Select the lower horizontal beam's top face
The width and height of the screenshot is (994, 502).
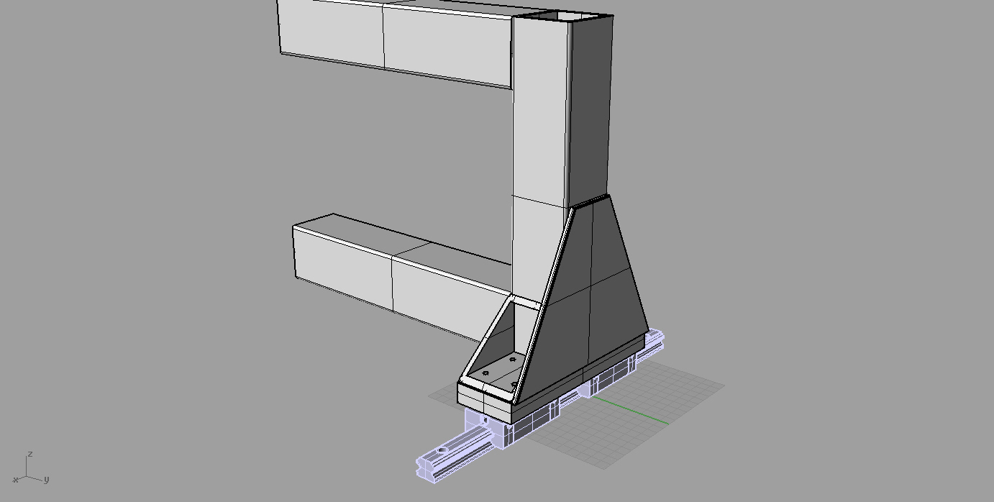point(403,237)
